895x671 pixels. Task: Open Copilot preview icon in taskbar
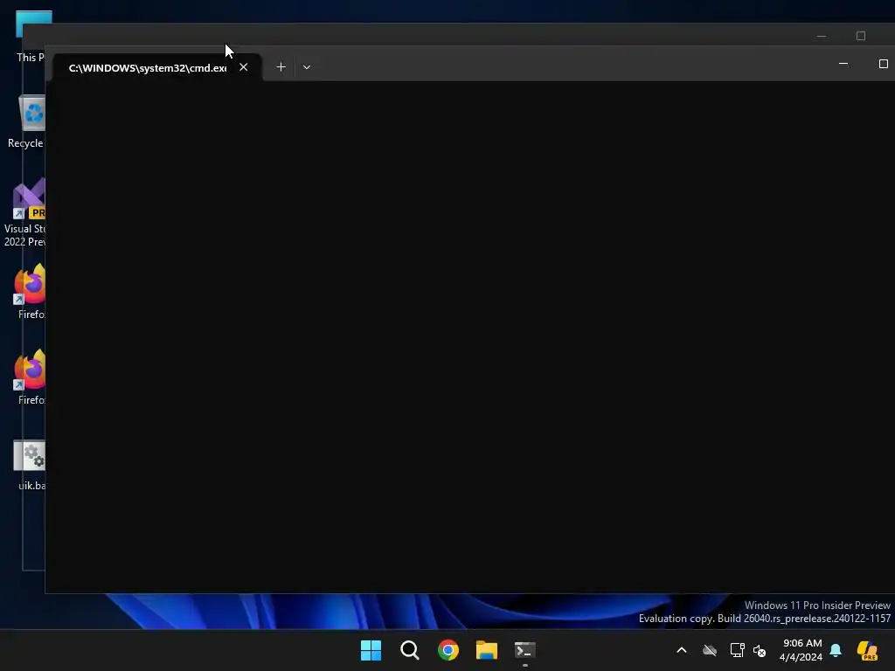pyautogui.click(x=867, y=650)
